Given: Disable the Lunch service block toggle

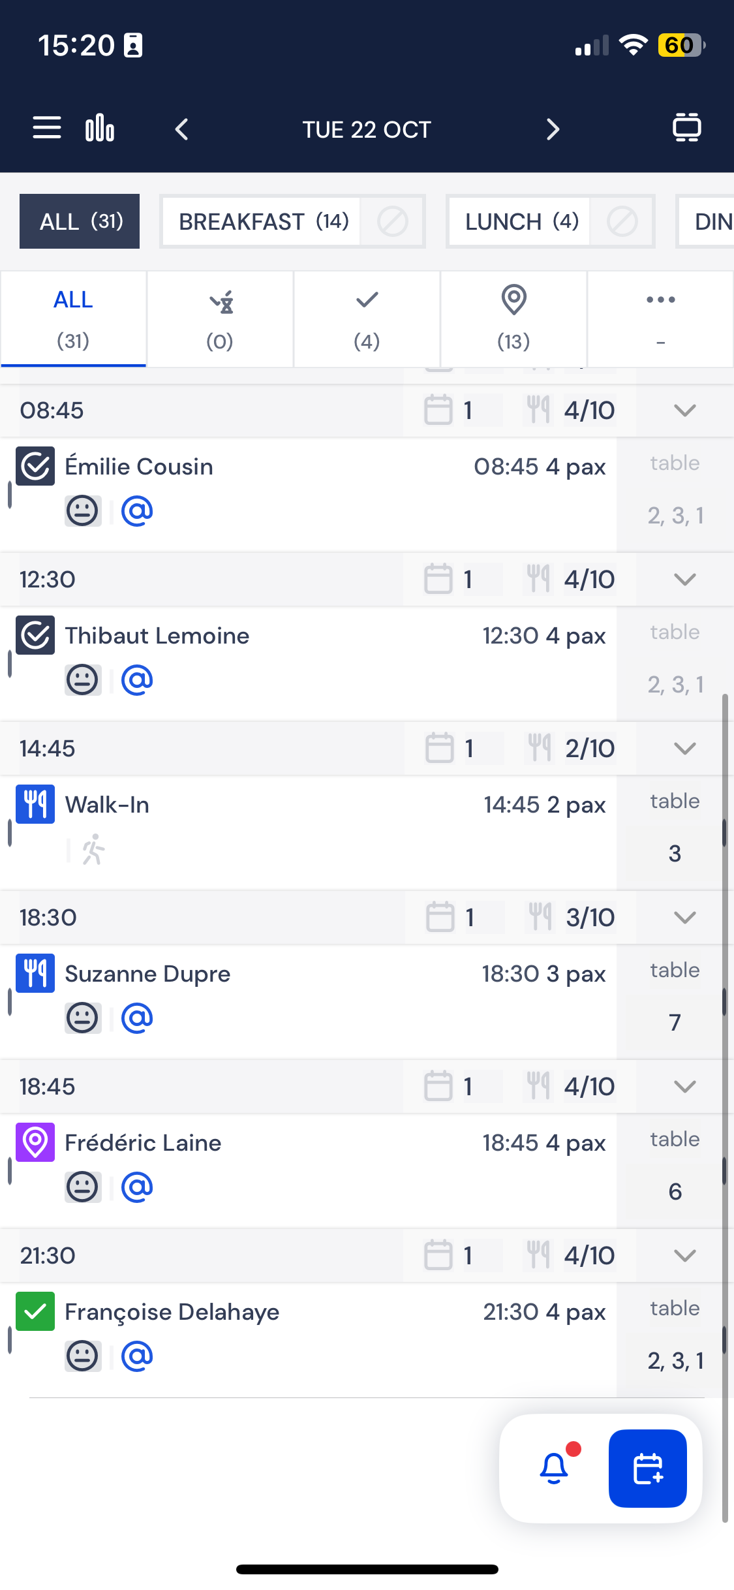Looking at the screenshot, I should click(622, 222).
